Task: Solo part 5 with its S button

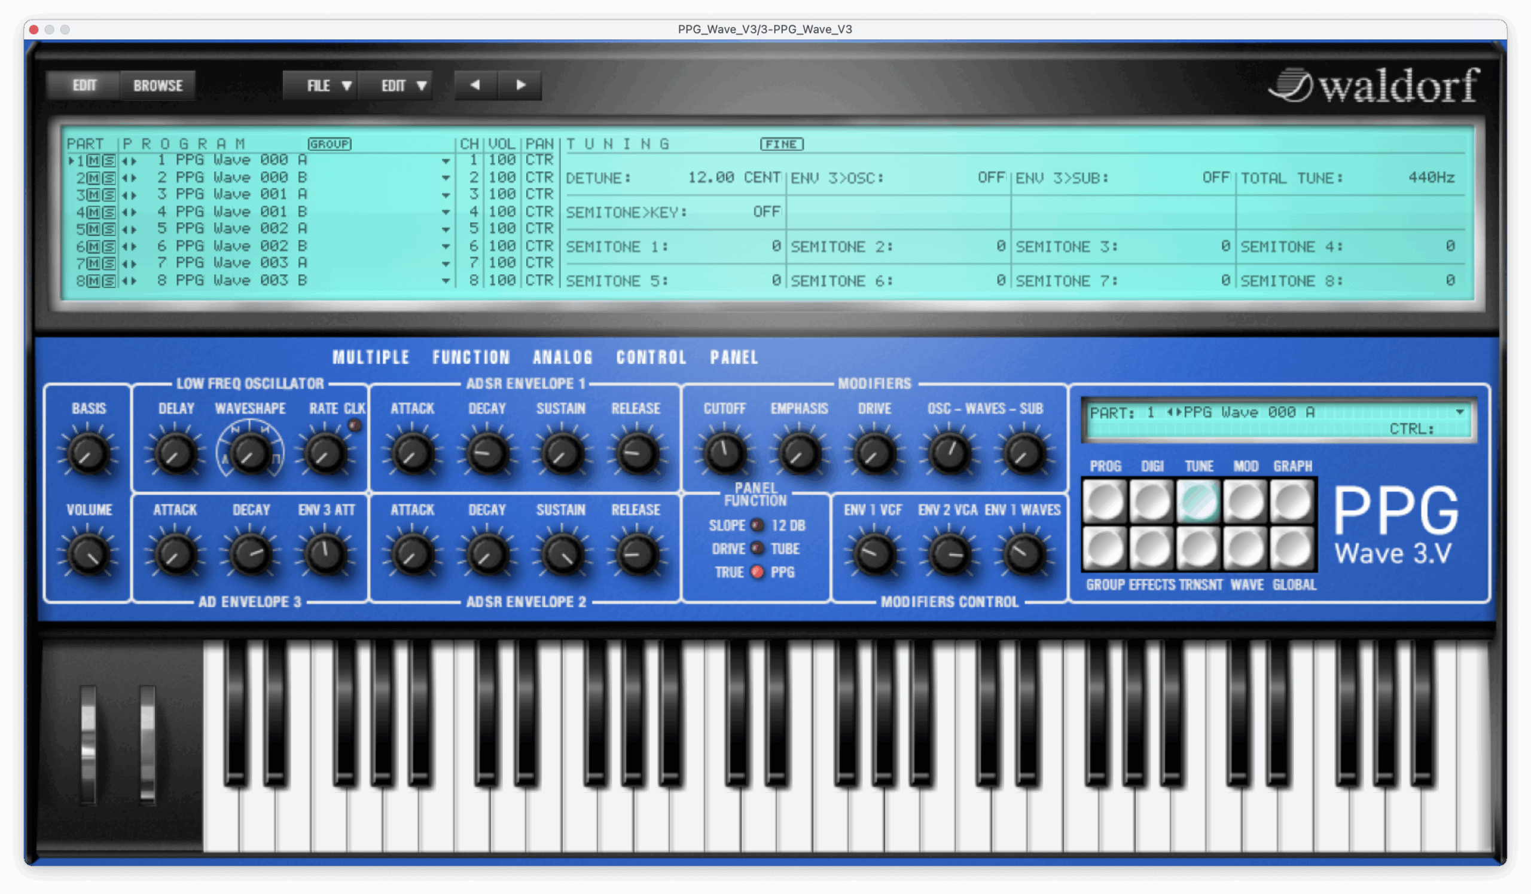Action: click(109, 230)
